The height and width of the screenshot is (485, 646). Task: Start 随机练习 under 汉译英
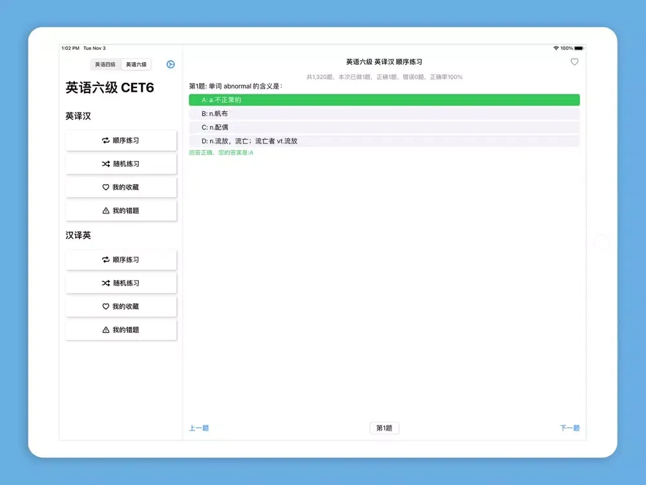tap(121, 283)
